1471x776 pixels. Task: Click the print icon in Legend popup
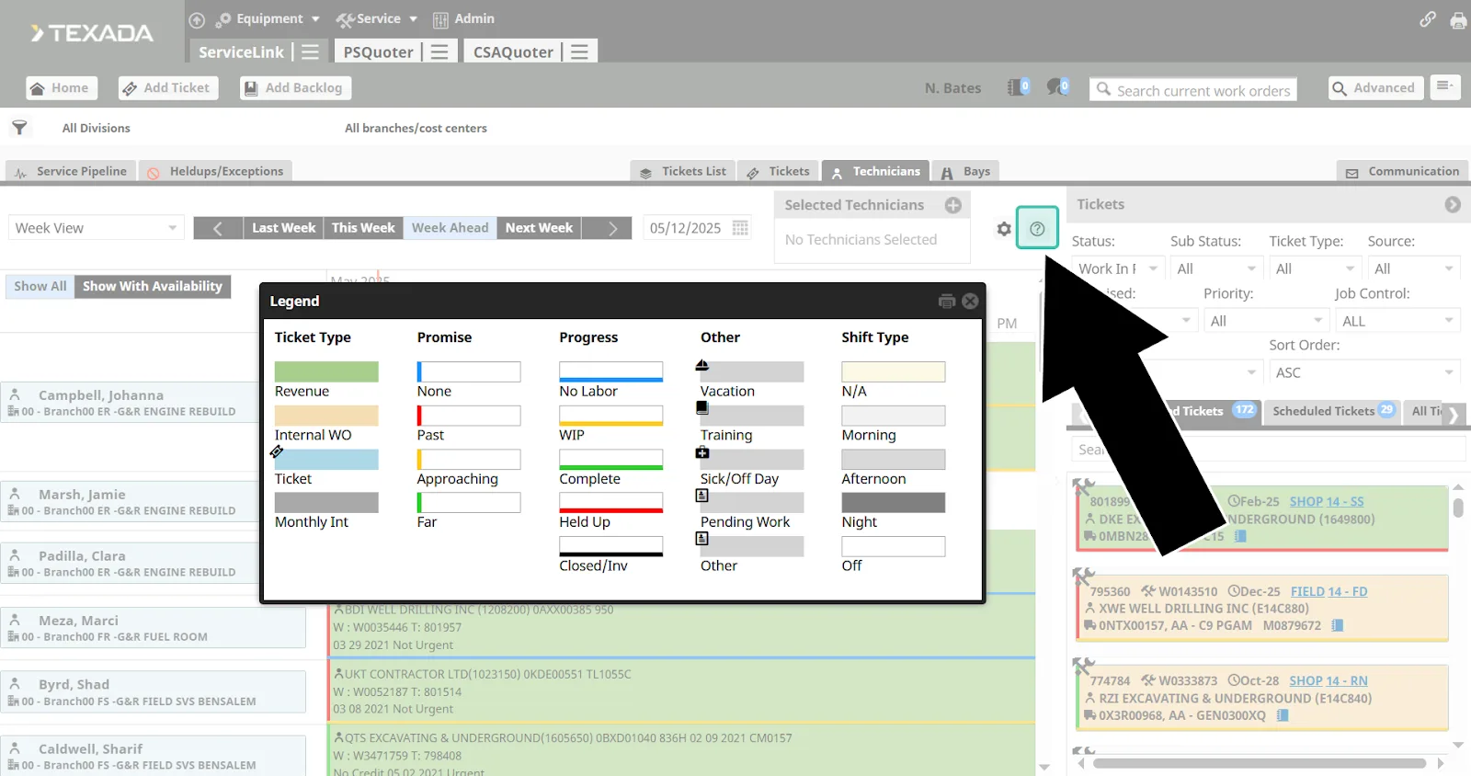coord(947,302)
